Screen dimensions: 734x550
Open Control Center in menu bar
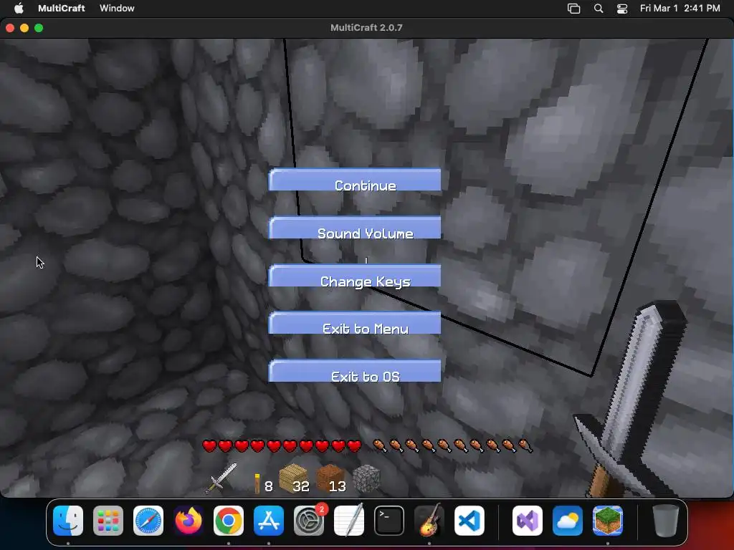coord(622,9)
